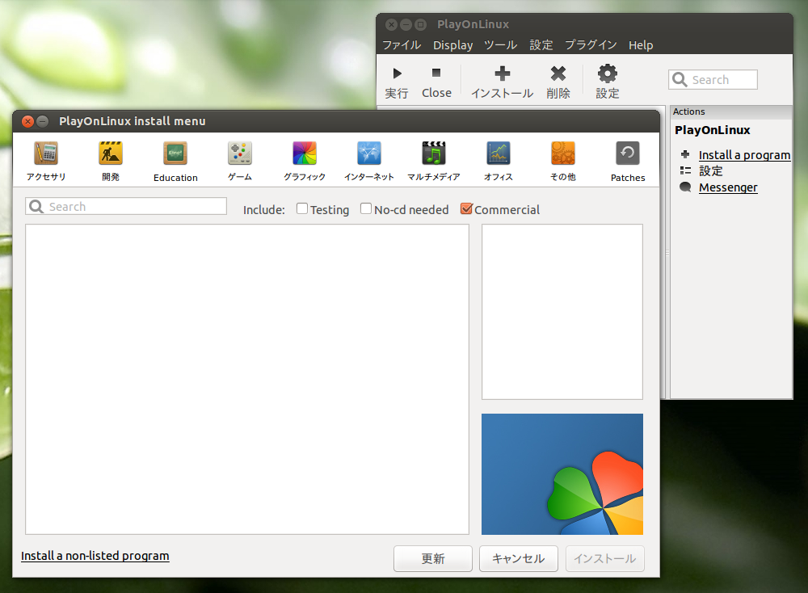Click the 削除 (Remove) cross icon

click(558, 74)
